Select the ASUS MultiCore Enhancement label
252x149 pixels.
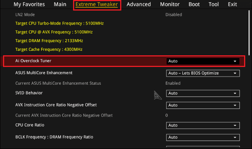click(x=44, y=73)
